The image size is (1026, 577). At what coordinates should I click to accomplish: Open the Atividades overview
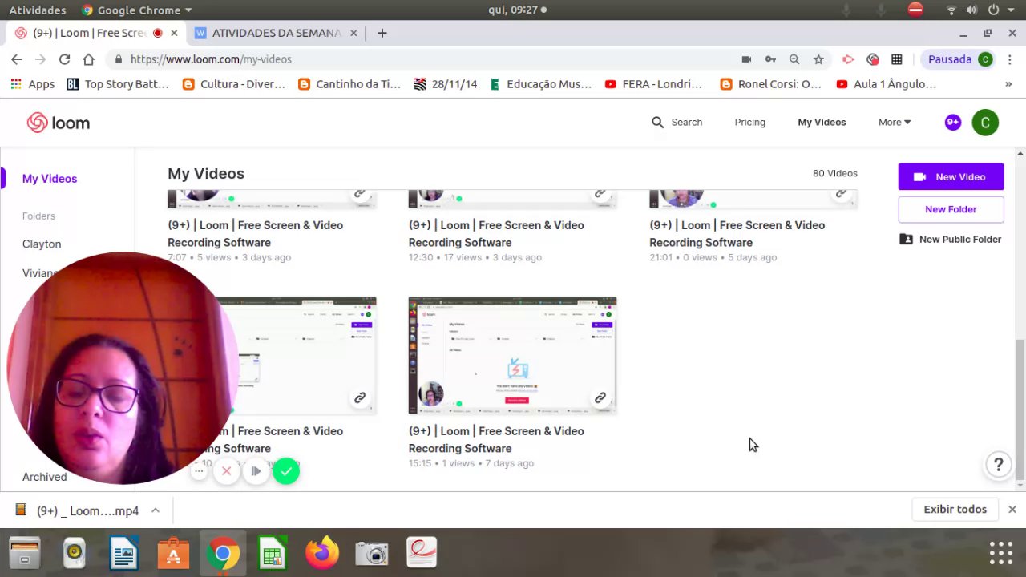pyautogui.click(x=38, y=10)
